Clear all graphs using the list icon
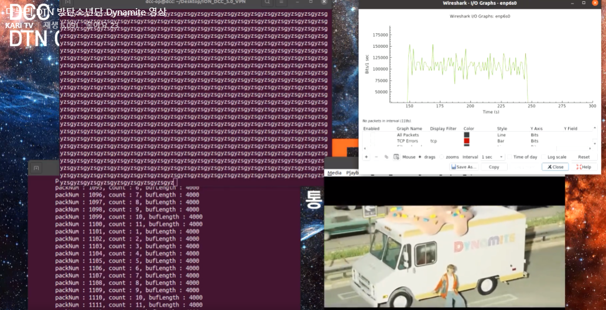This screenshot has height=310, width=606. [x=396, y=157]
